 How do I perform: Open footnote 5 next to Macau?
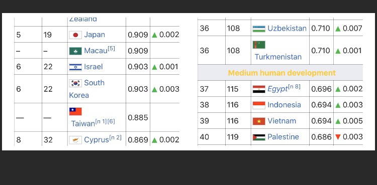[111, 49]
